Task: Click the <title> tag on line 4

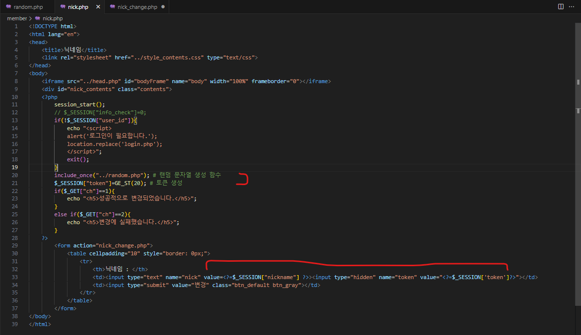Action: click(x=53, y=50)
